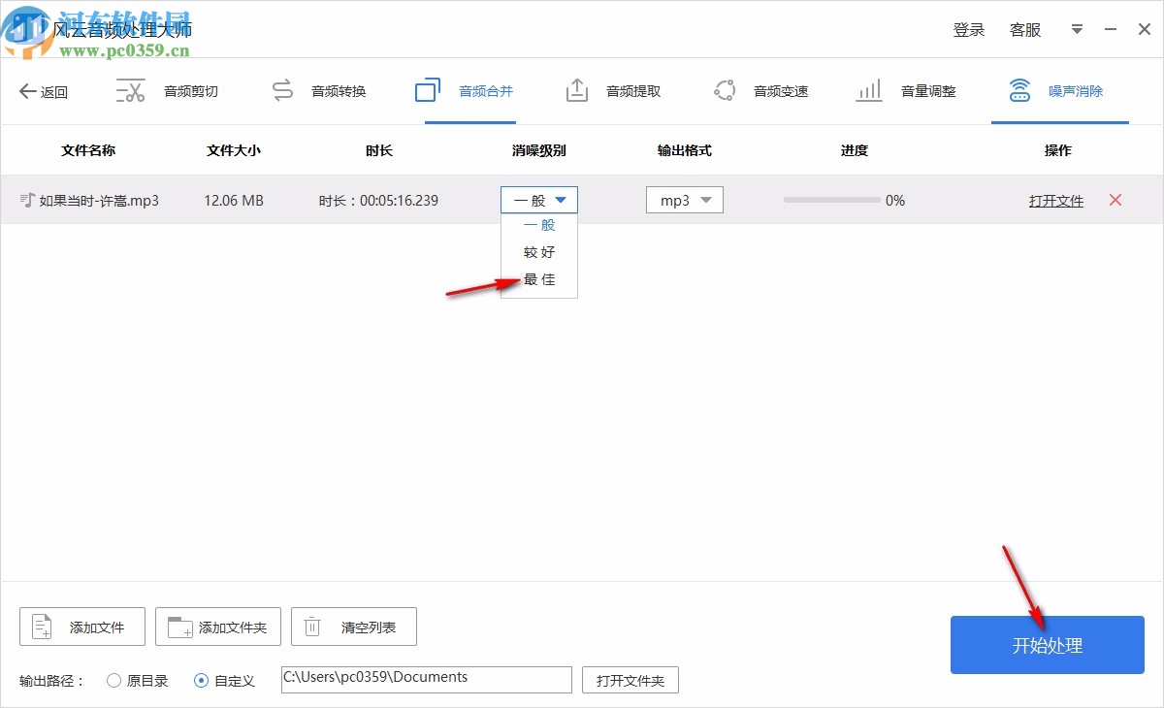Open the mp3 output format dropdown
Viewport: 1164px width, 708px height.
click(x=684, y=200)
